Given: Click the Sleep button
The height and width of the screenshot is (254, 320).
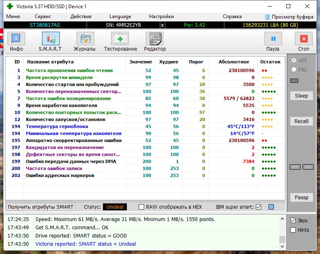Looking at the screenshot, I should click(x=301, y=96).
